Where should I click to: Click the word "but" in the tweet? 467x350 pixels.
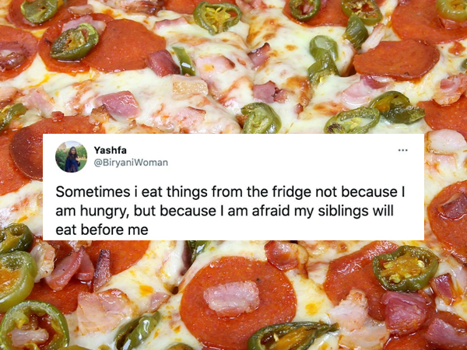coord(146,211)
